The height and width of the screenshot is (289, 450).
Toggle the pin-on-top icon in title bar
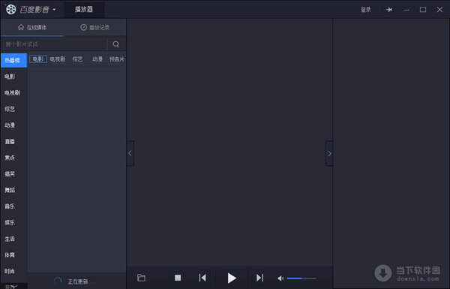click(x=389, y=10)
